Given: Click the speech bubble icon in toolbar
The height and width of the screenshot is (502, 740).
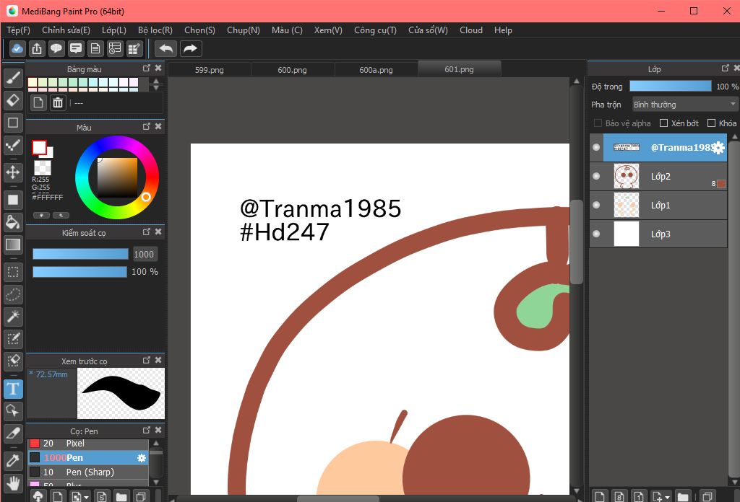Looking at the screenshot, I should (56, 48).
